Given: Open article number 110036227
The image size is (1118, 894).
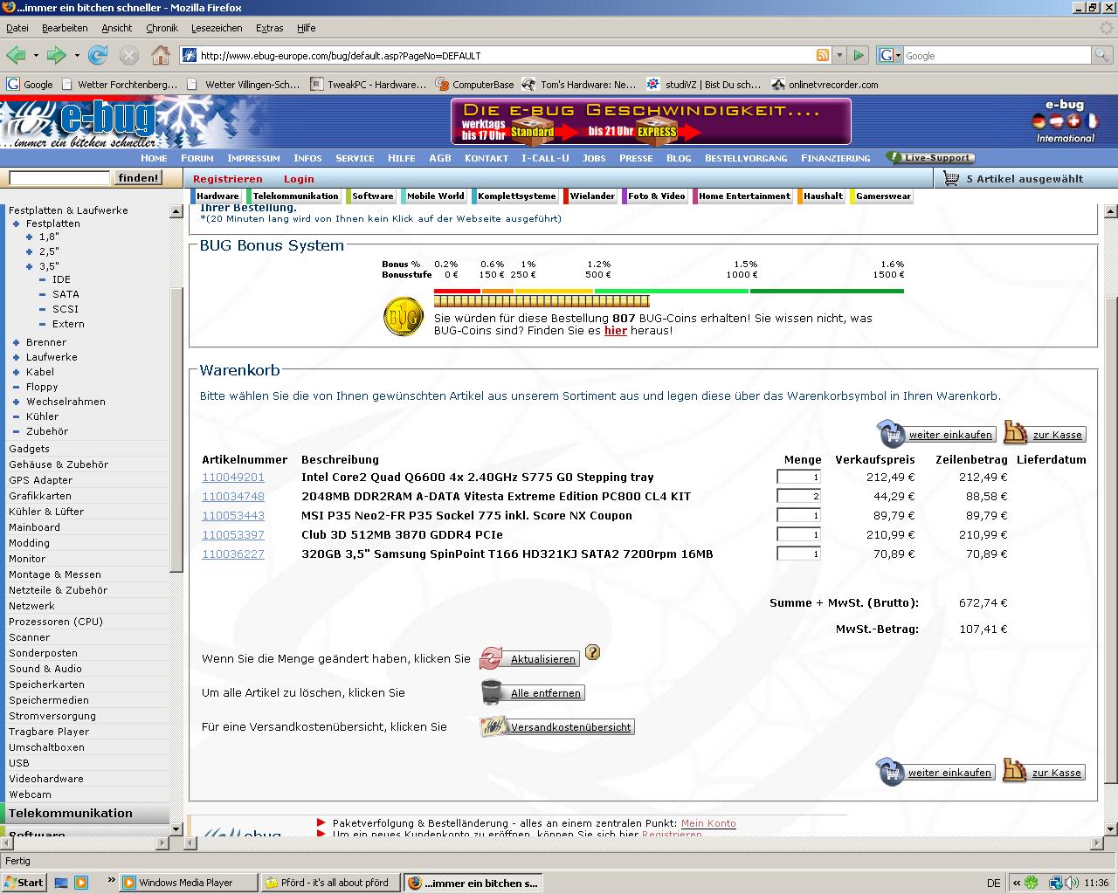Looking at the screenshot, I should pyautogui.click(x=233, y=554).
